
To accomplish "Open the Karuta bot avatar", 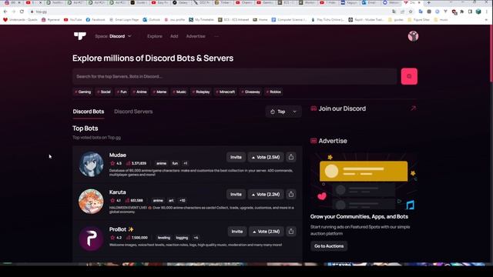I will tap(91, 202).
